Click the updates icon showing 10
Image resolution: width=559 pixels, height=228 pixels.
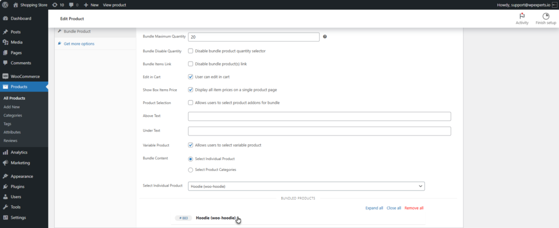coord(54,5)
